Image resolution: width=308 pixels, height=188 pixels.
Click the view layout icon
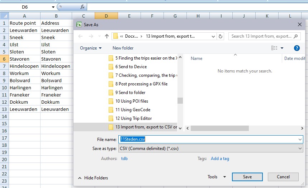pyautogui.click(x=275, y=48)
